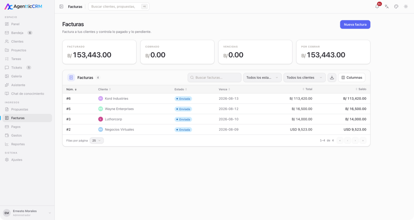
Task: Collapse the sidebar panel icon
Action: click(x=61, y=6)
